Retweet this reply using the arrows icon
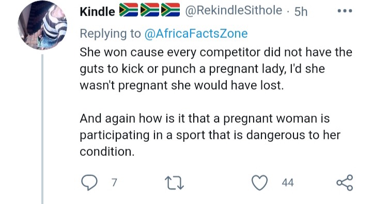 pos(175,183)
